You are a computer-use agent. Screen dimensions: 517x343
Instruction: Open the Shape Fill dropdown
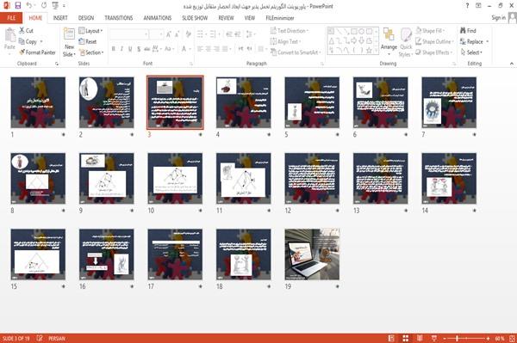coord(430,31)
